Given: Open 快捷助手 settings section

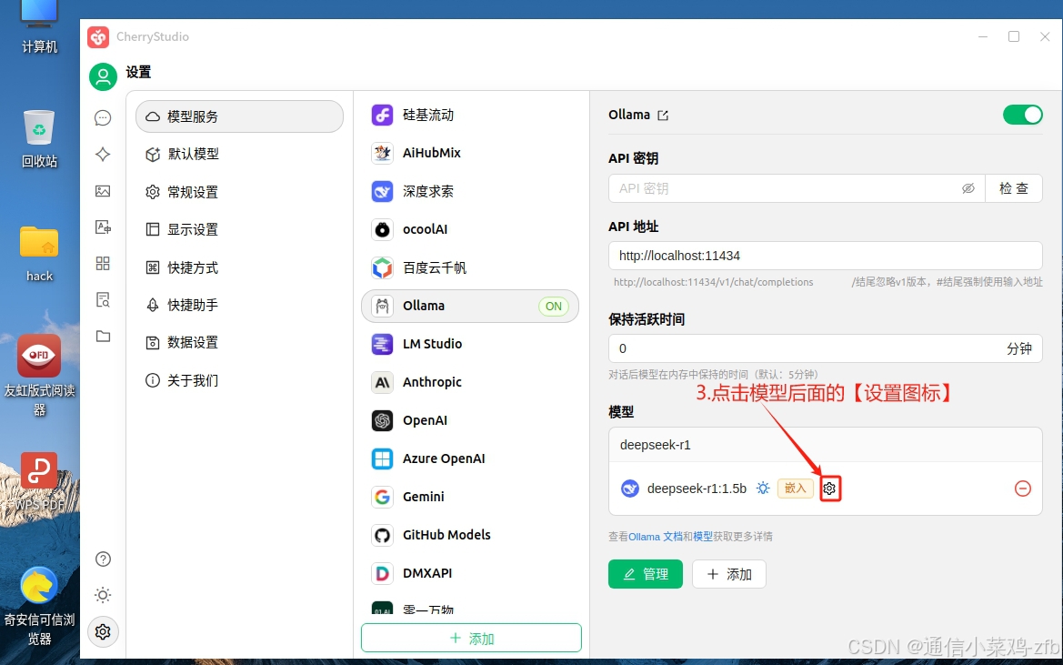Looking at the screenshot, I should pyautogui.click(x=239, y=305).
